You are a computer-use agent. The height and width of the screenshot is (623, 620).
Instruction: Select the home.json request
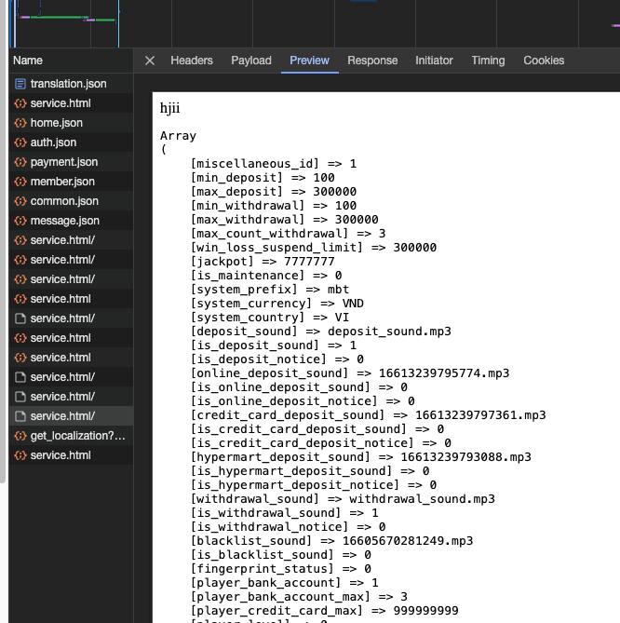pos(71,123)
